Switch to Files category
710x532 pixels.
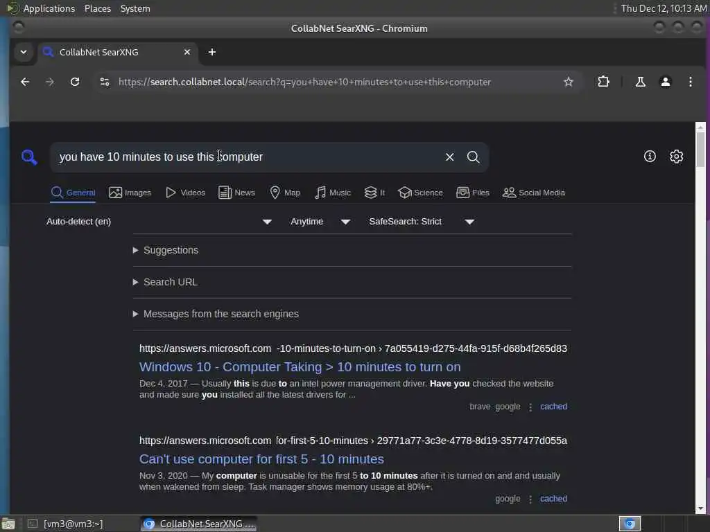coord(473,193)
